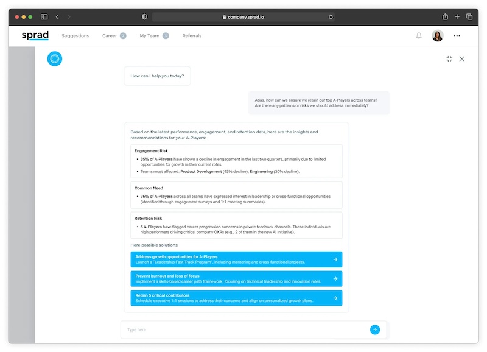Show the Safari tab overview

(469, 17)
